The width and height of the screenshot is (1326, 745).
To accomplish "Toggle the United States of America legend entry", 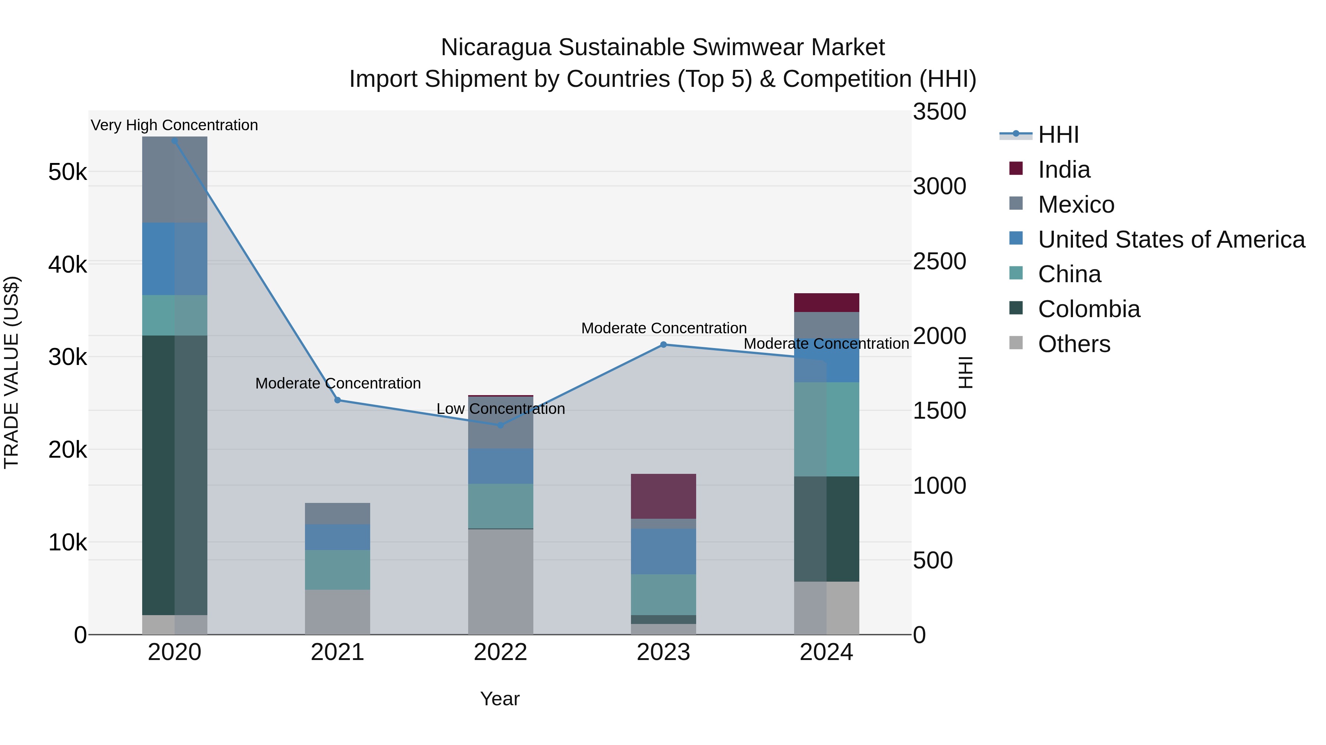I will (1157, 240).
